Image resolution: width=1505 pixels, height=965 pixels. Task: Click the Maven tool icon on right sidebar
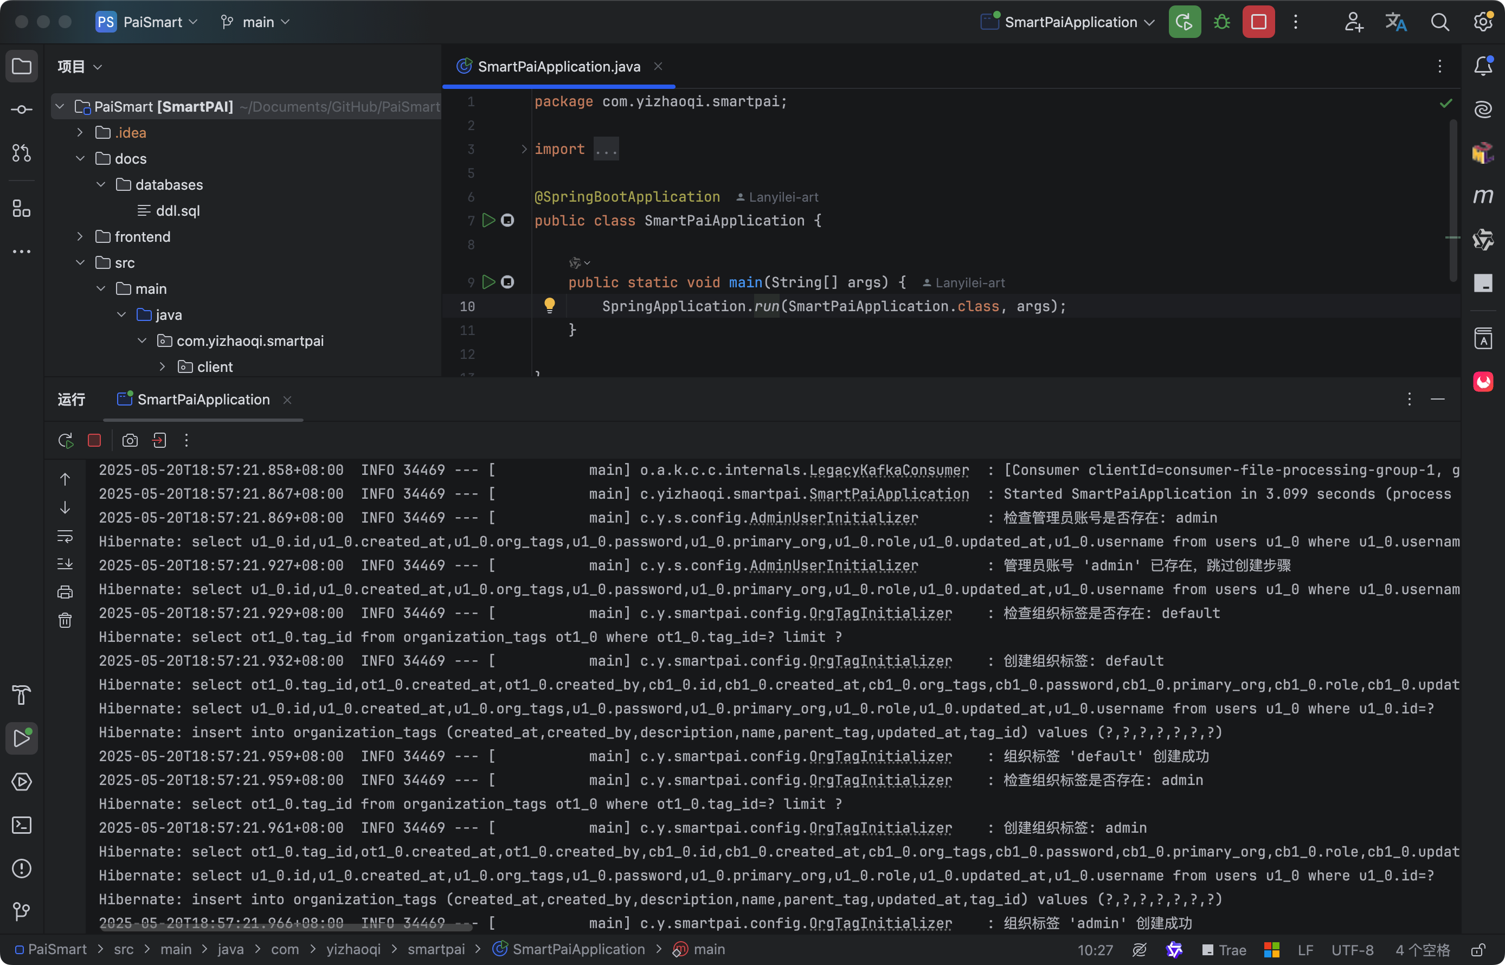tap(1482, 196)
